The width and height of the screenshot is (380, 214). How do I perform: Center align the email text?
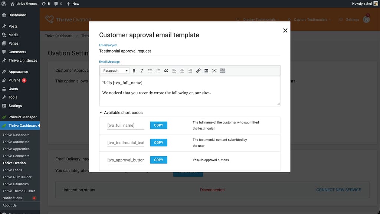[x=182, y=71]
